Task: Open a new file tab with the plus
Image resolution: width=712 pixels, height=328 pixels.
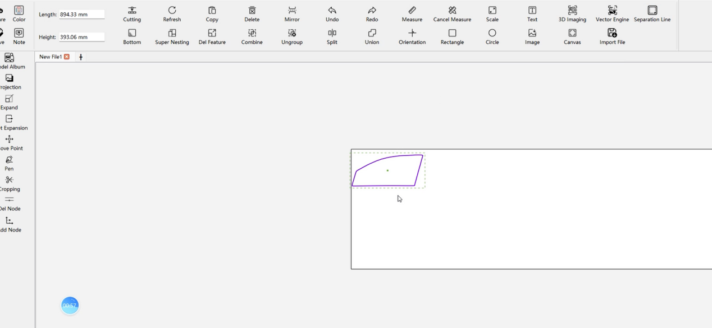Action: click(80, 56)
